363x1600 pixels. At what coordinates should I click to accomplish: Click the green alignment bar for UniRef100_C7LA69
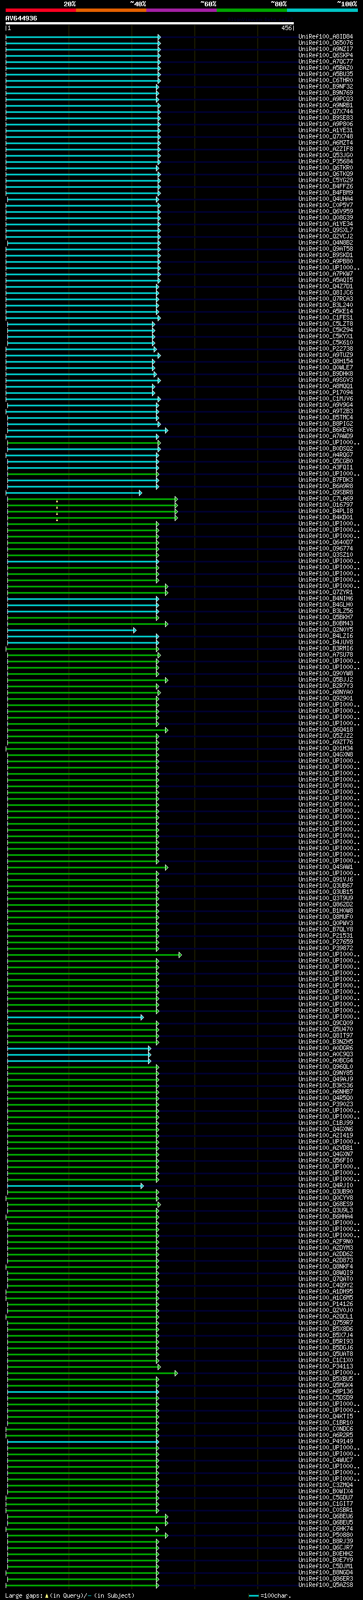click(92, 499)
